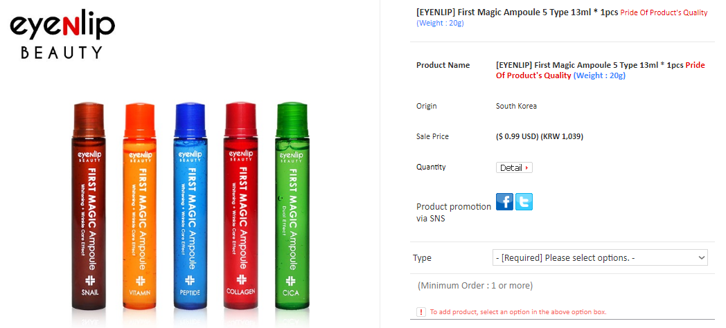Click the top product title heading
726x328 pixels.
(562, 17)
